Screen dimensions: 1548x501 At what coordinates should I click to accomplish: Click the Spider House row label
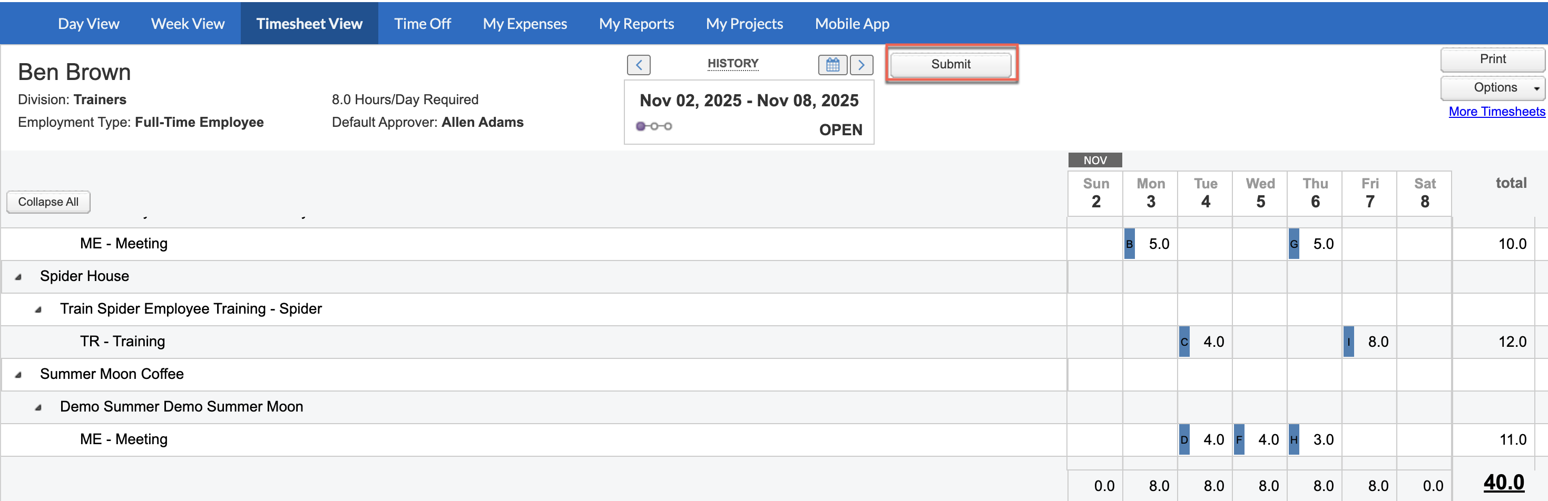(x=84, y=276)
